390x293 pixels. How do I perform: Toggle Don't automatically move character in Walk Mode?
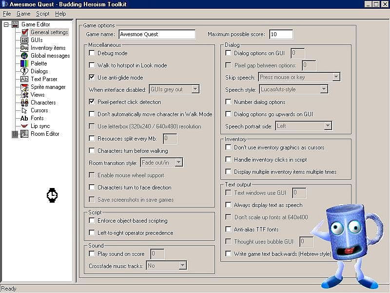pos(92,114)
